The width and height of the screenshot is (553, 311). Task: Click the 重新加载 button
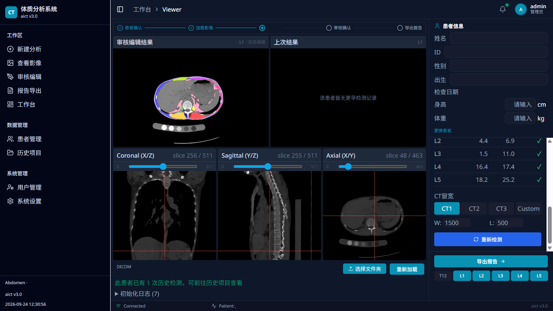[x=407, y=269]
